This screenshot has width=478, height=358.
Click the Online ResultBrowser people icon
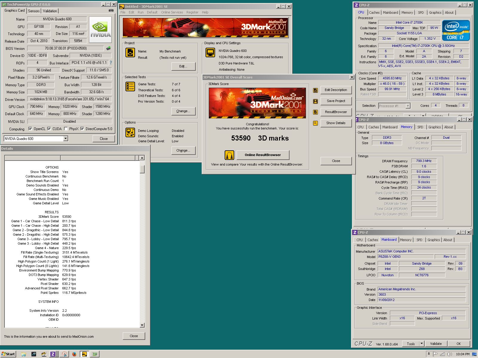(229, 155)
